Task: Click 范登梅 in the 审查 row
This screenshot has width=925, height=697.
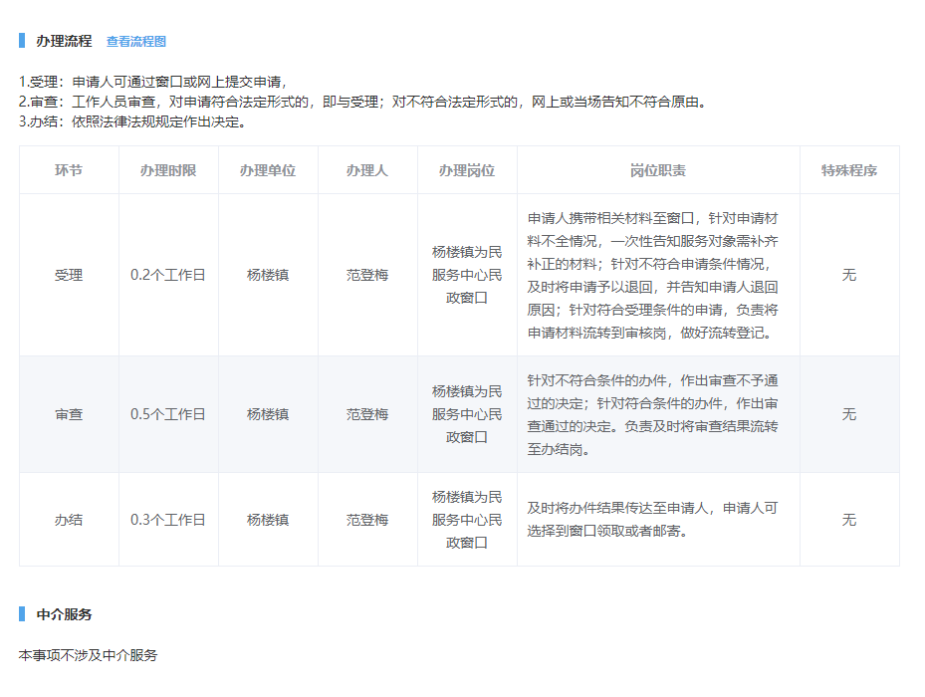Action: tap(367, 414)
